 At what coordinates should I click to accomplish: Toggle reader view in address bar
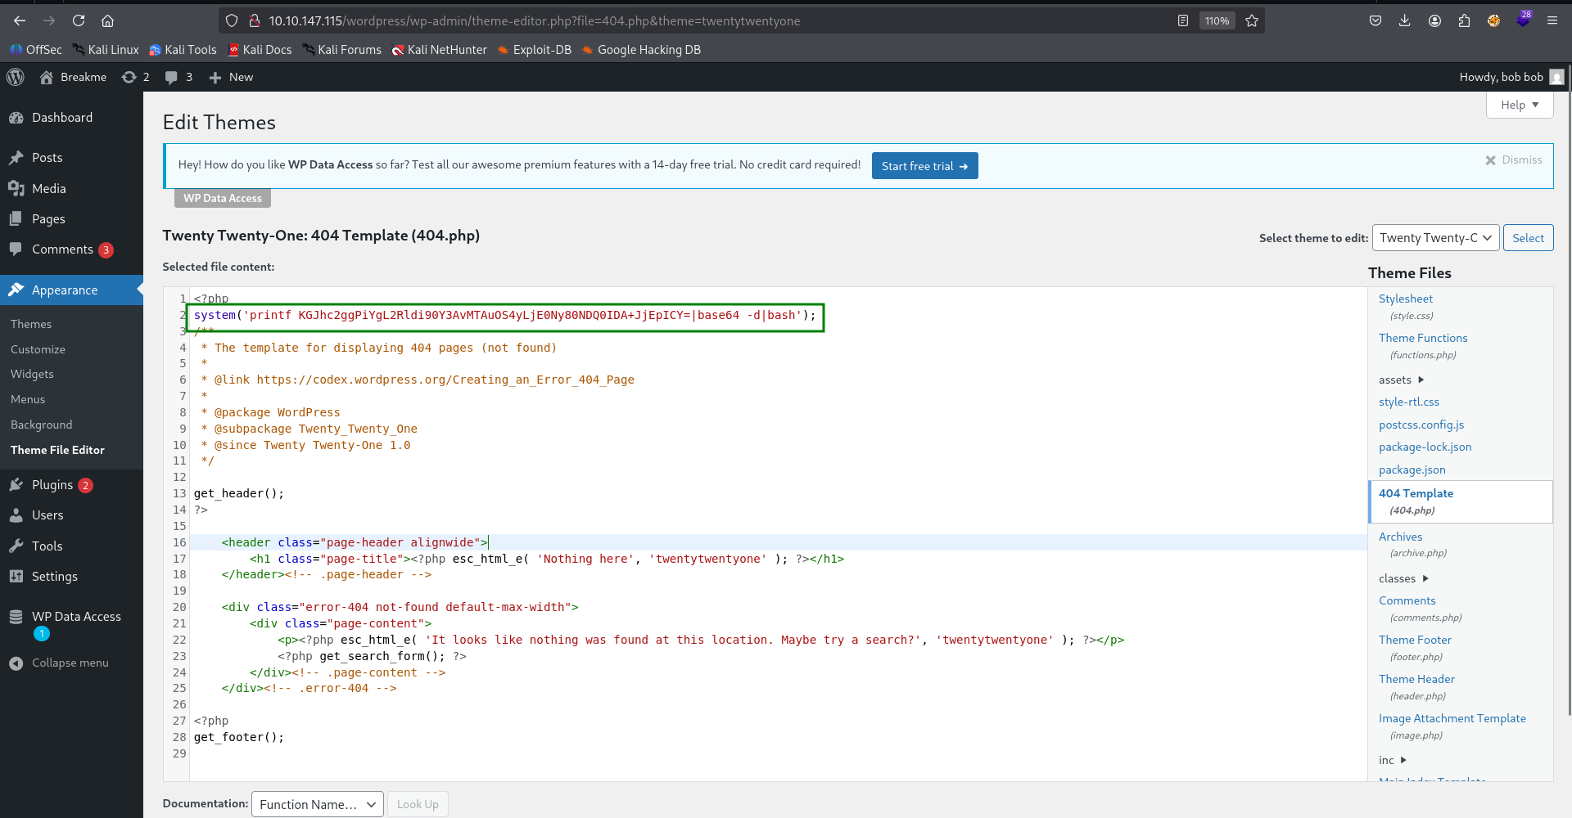(1182, 20)
